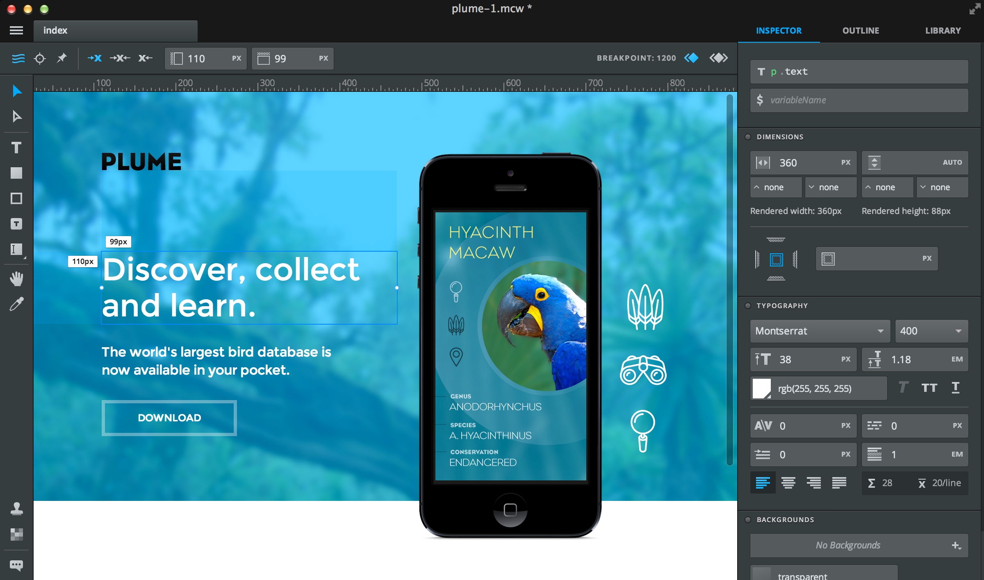Click the feedback speech bubble icon
This screenshot has width=984, height=580.
click(x=16, y=566)
